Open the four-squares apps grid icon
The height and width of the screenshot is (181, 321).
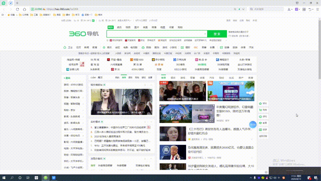pyautogui.click(x=304, y=9)
